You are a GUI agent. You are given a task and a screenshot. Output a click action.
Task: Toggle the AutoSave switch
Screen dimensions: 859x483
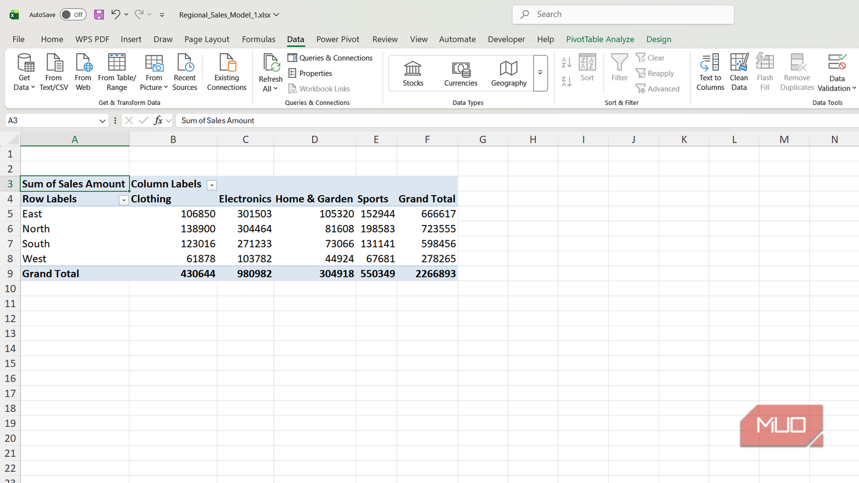(73, 14)
